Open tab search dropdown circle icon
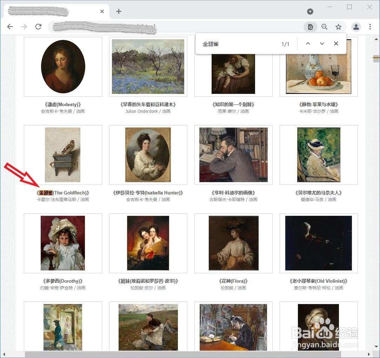 [x=310, y=11]
